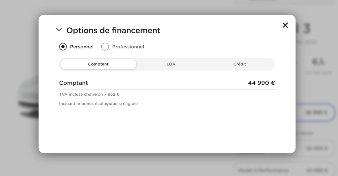Open the Crédit tab
The width and height of the screenshot is (338, 176).
(240, 64)
